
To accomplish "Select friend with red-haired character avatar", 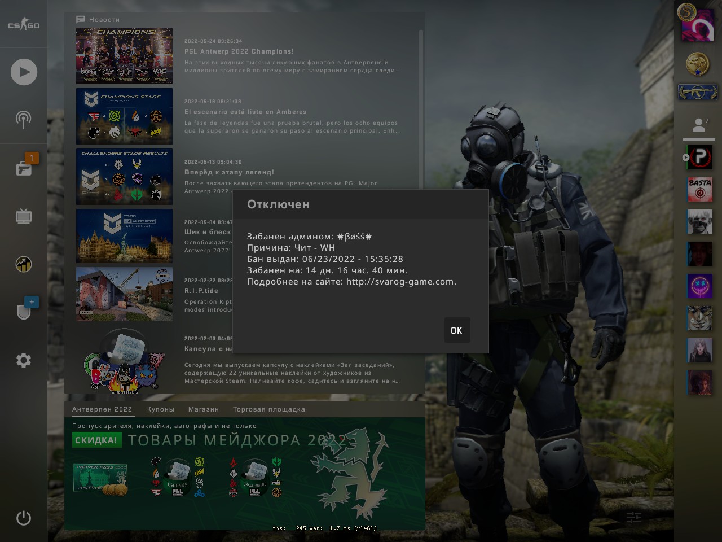I will point(700,383).
